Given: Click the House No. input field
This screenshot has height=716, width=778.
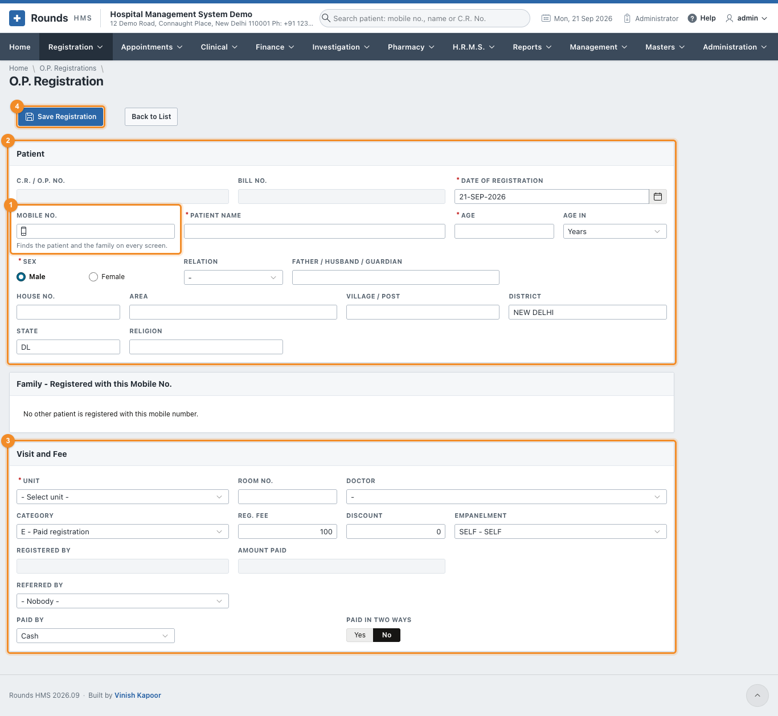Looking at the screenshot, I should click(x=68, y=312).
